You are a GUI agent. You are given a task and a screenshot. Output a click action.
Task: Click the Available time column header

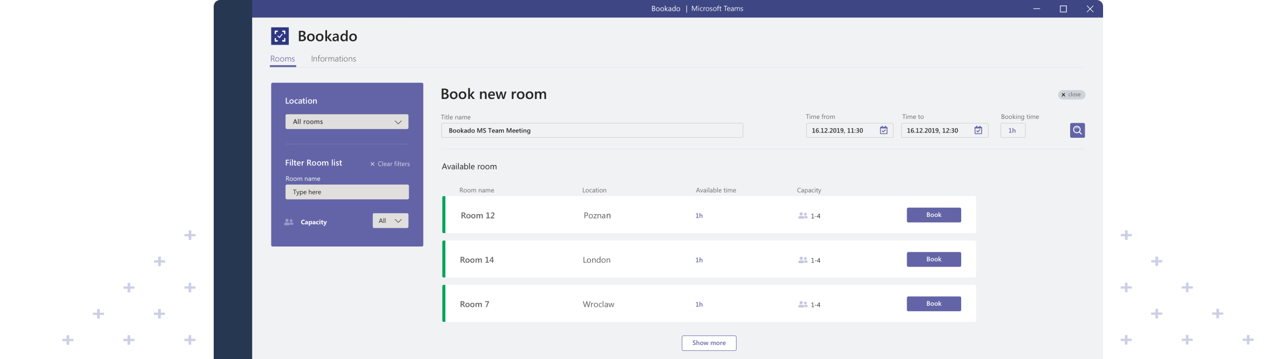716,190
